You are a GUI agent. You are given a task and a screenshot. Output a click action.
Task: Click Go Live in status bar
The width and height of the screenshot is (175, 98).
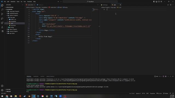coord(159,93)
